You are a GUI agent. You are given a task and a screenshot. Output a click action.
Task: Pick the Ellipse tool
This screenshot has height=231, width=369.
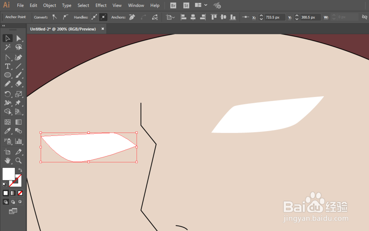click(x=7, y=75)
